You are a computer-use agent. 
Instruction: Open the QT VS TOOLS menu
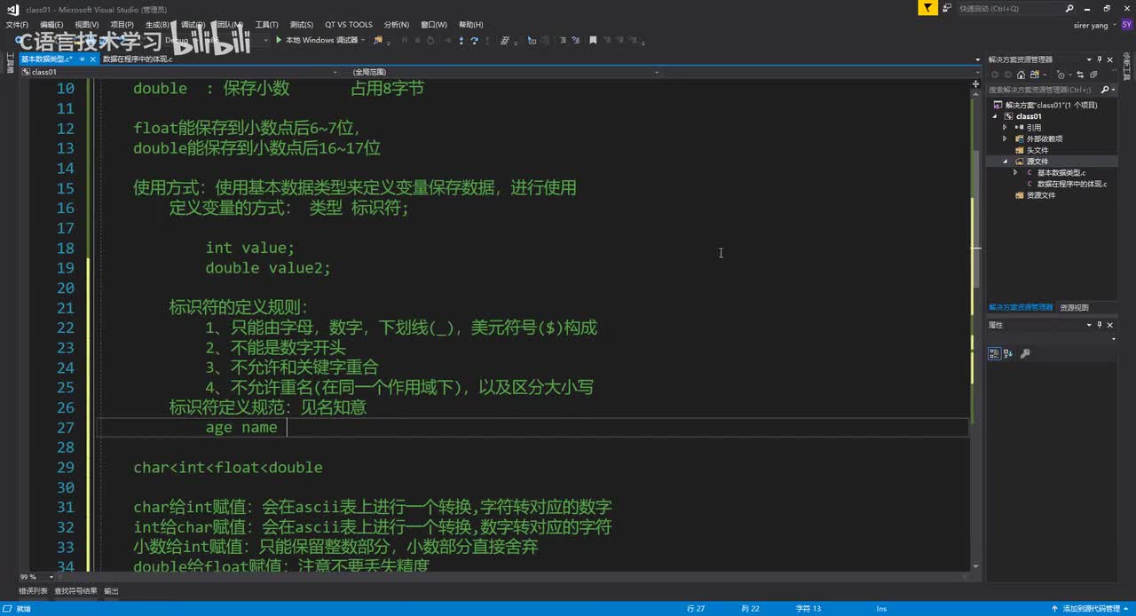(349, 25)
